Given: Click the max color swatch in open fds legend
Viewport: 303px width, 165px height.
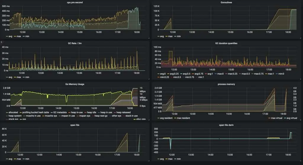Looking at the screenshot, I should pos(15,159).
